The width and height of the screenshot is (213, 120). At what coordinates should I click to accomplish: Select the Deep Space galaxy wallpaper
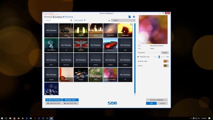point(110,30)
